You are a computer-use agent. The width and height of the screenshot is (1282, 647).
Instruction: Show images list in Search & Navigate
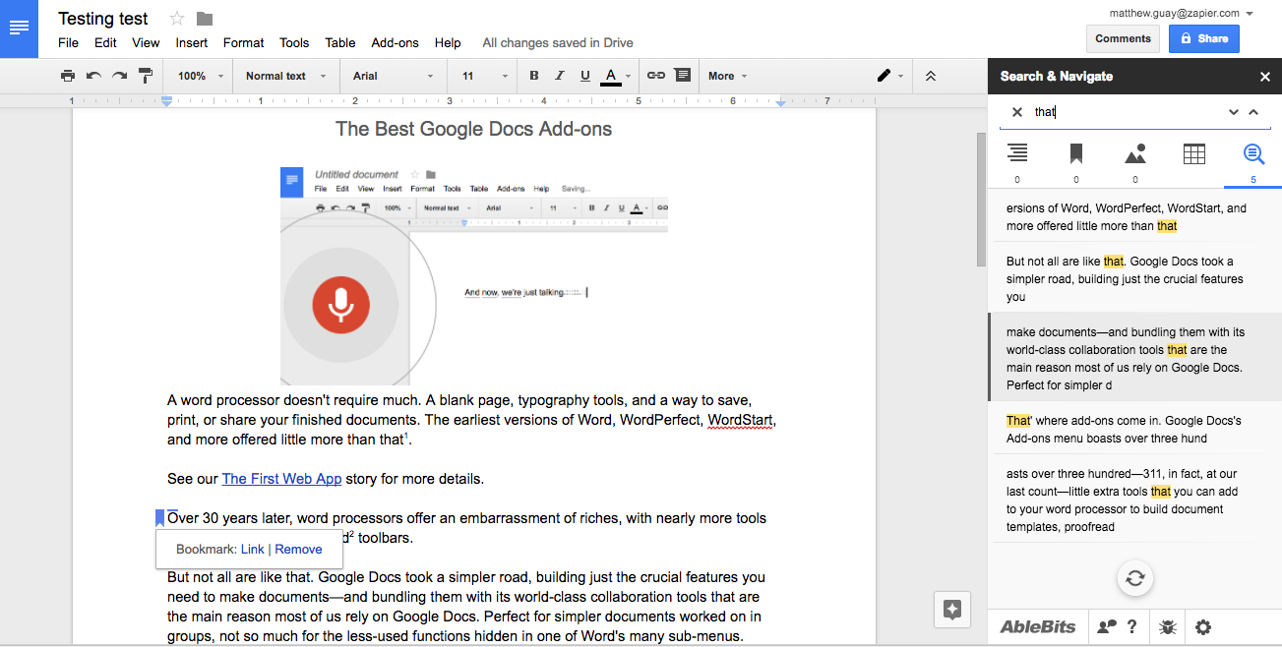(x=1135, y=154)
